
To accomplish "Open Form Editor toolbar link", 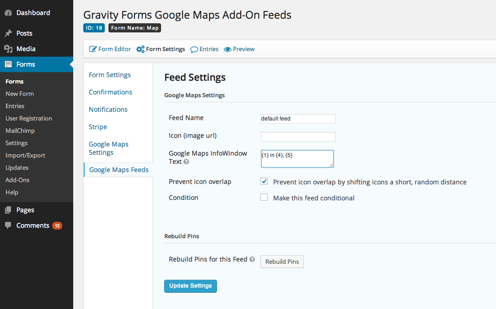I will (x=110, y=49).
